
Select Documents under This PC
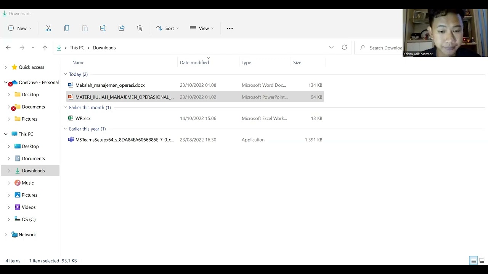click(33, 158)
